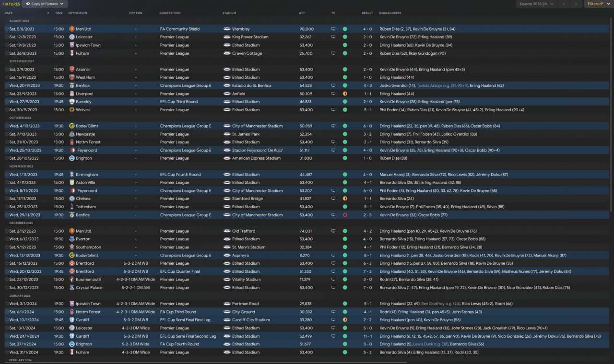Click the Arsenal club badge
The height and width of the screenshot is (364, 614).
coord(71,70)
